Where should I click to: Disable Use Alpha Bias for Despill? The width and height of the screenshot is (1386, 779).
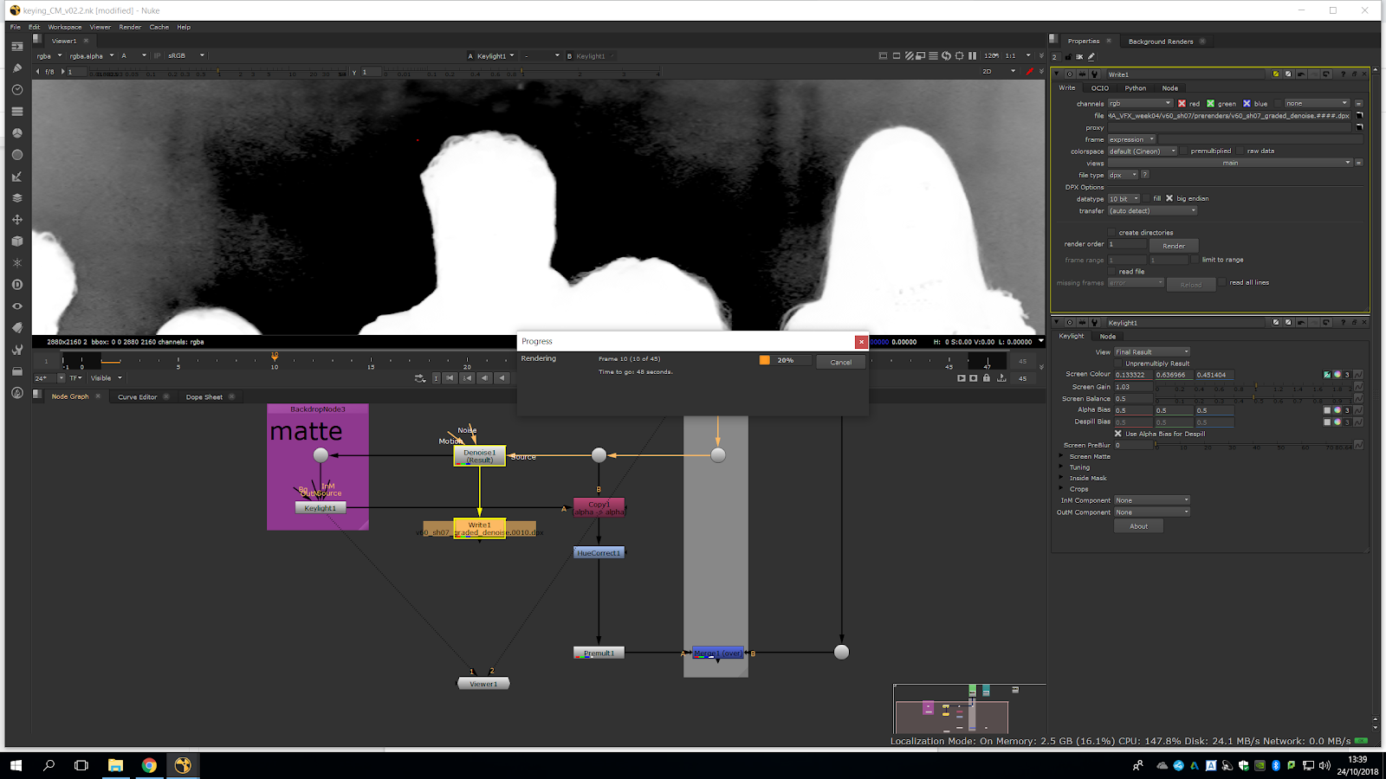pyautogui.click(x=1118, y=434)
